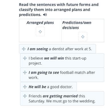Click the bold words 'He will be'
Screen dimensions: 109x110
pos(37,87)
